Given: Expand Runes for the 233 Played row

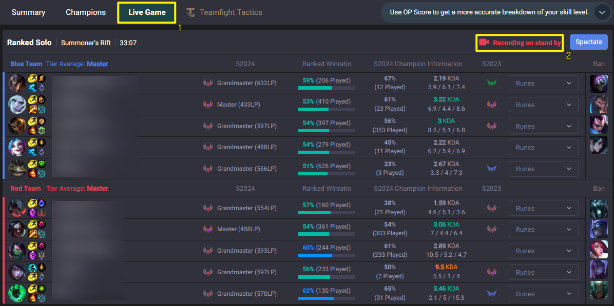Looking at the screenshot, I should [544, 272].
